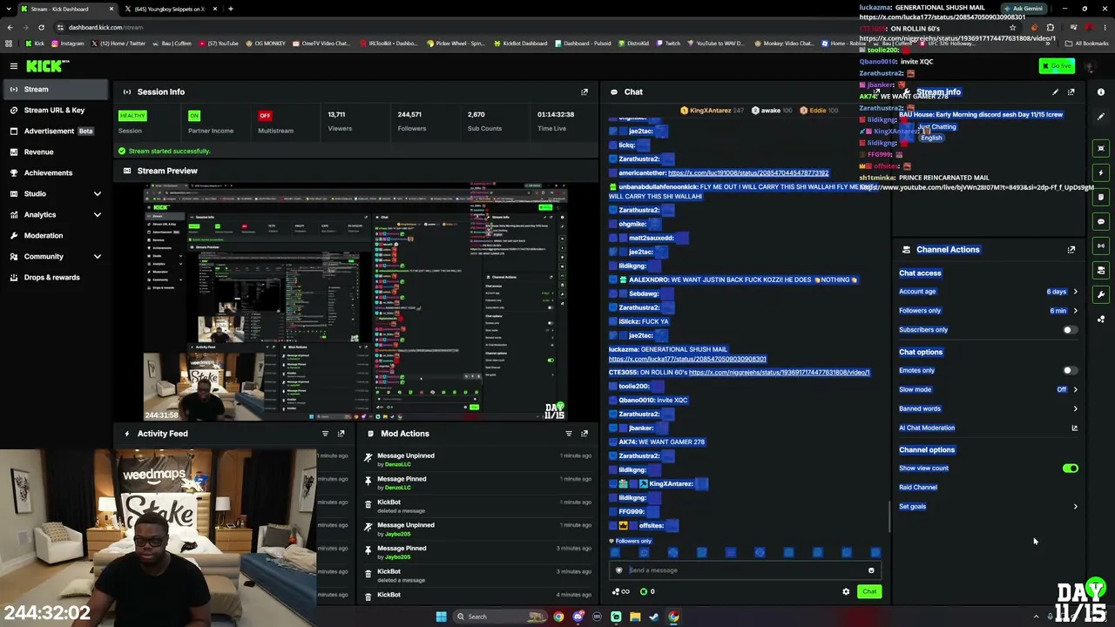Expand Followers only duration chevron
The height and width of the screenshot is (627, 1115).
point(1075,311)
